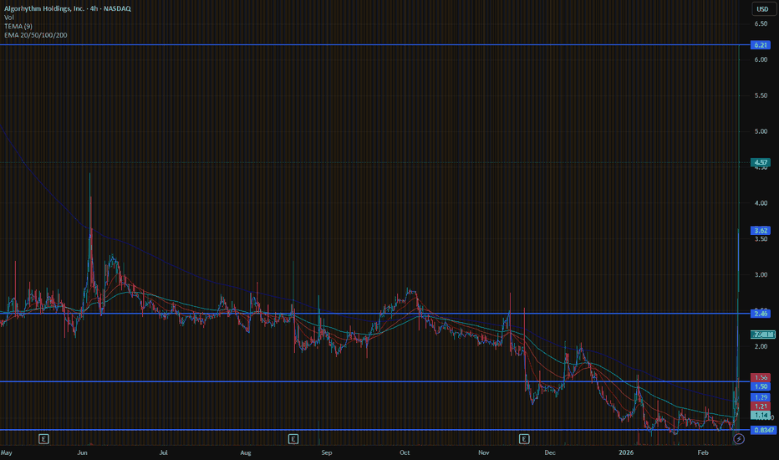Click the Oct label on time axis
Screen dimensions: 779x460
click(x=405, y=452)
